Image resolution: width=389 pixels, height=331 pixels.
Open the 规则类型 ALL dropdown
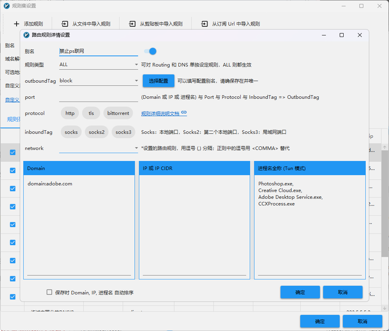99,65
